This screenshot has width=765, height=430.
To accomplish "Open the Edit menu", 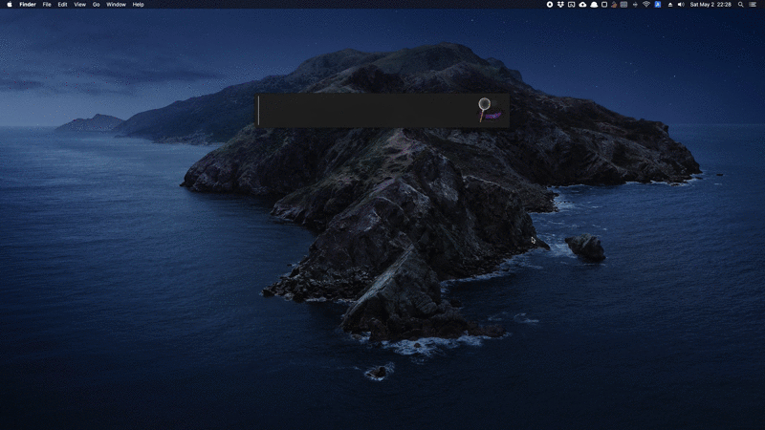I will click(62, 5).
